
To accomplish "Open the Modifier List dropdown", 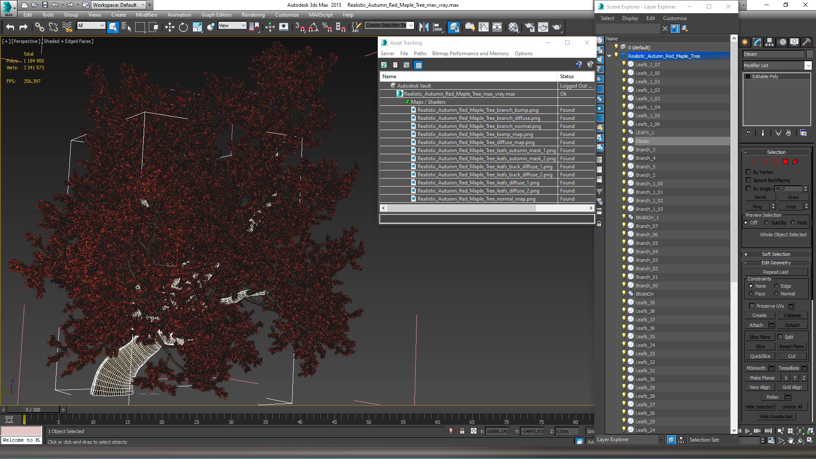I will click(808, 65).
